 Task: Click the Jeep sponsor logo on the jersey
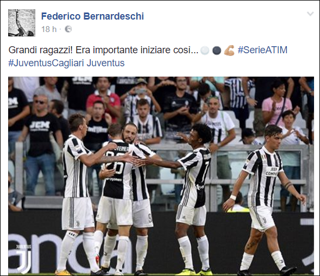pos(272,172)
